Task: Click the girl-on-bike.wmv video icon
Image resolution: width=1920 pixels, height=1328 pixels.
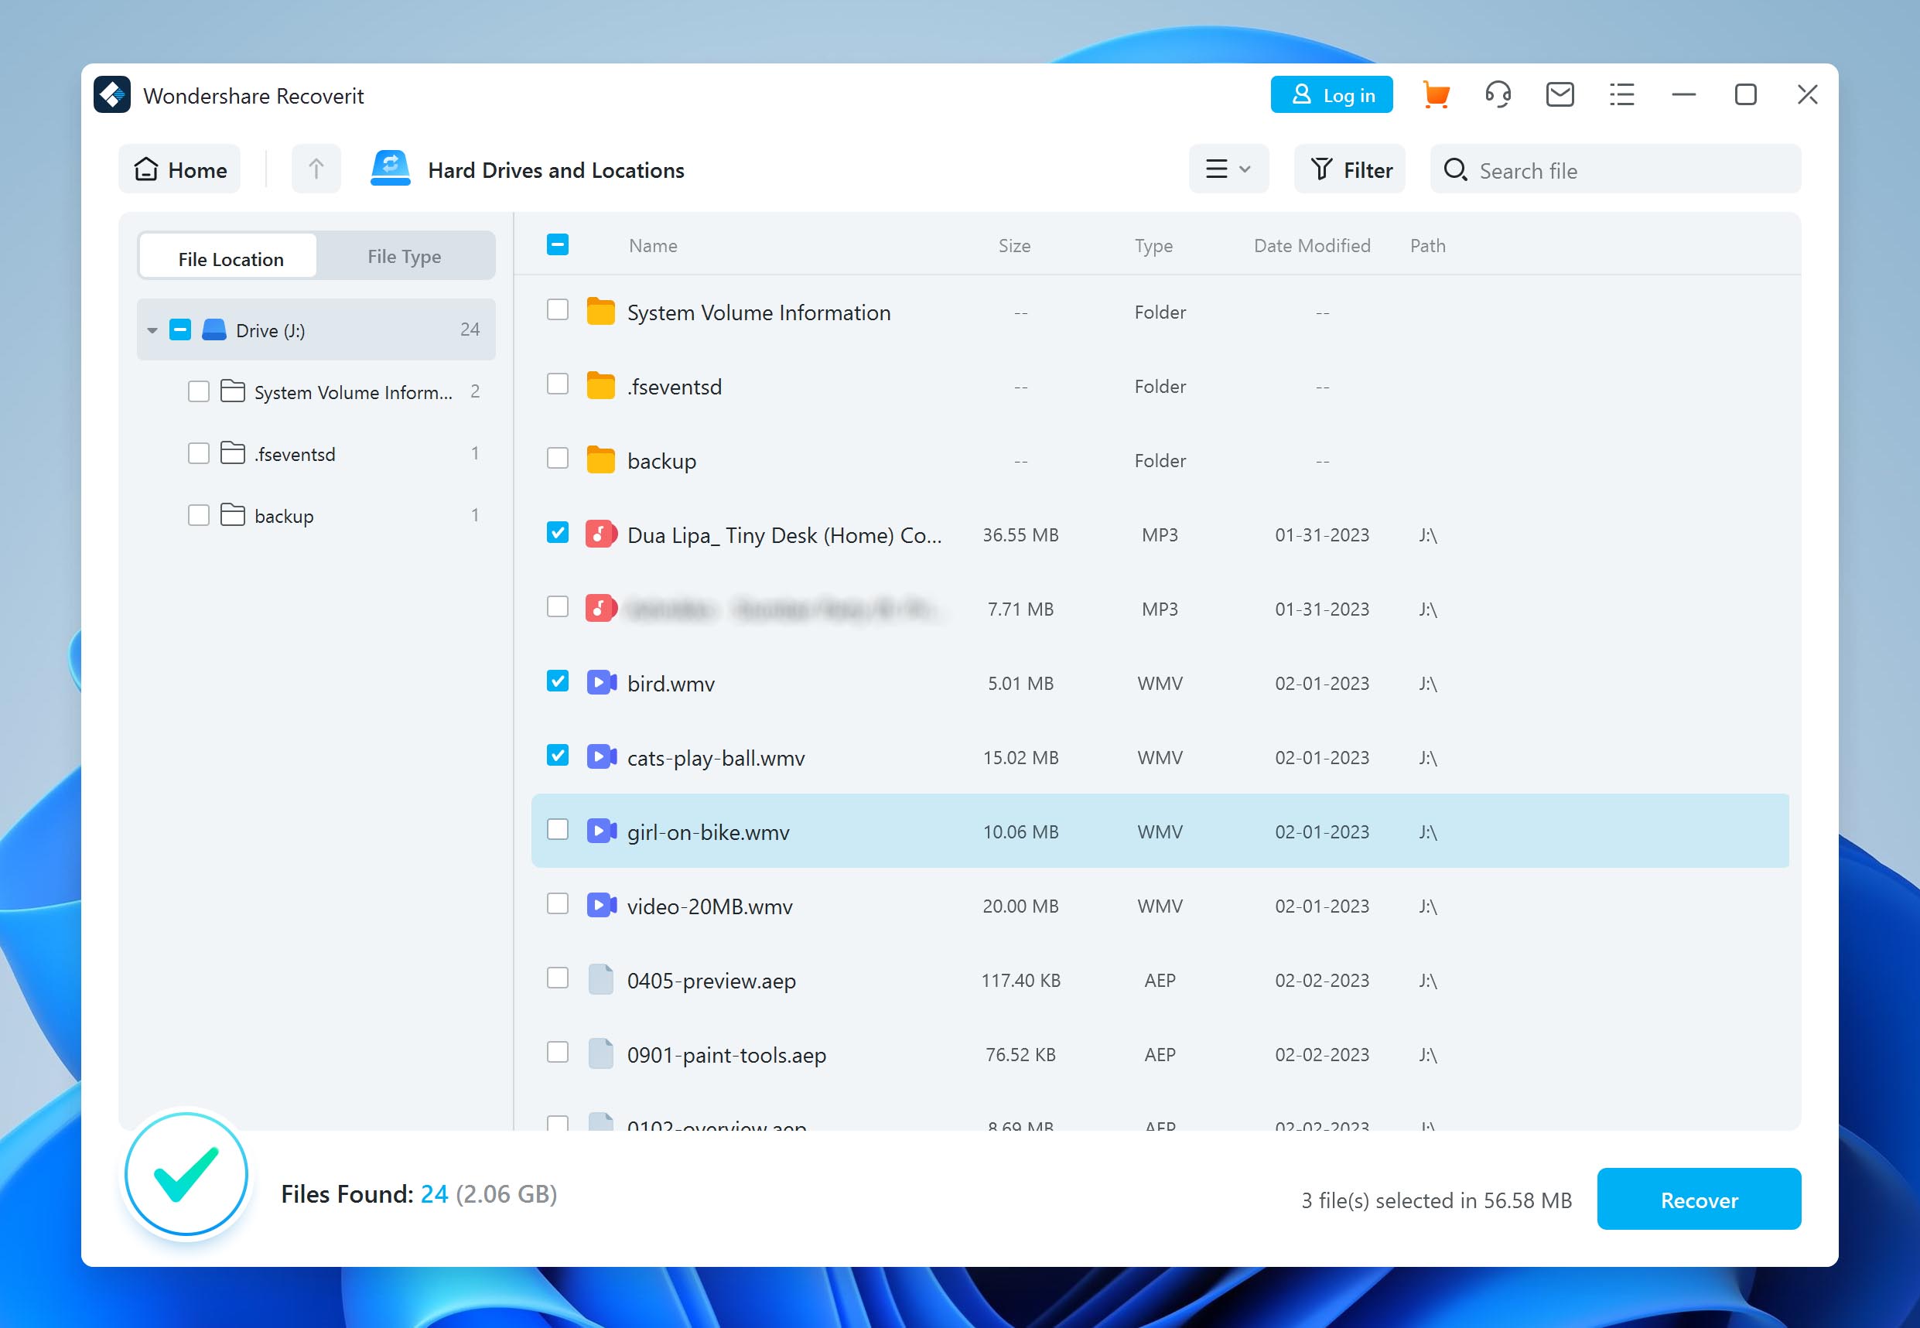Action: pos(601,831)
